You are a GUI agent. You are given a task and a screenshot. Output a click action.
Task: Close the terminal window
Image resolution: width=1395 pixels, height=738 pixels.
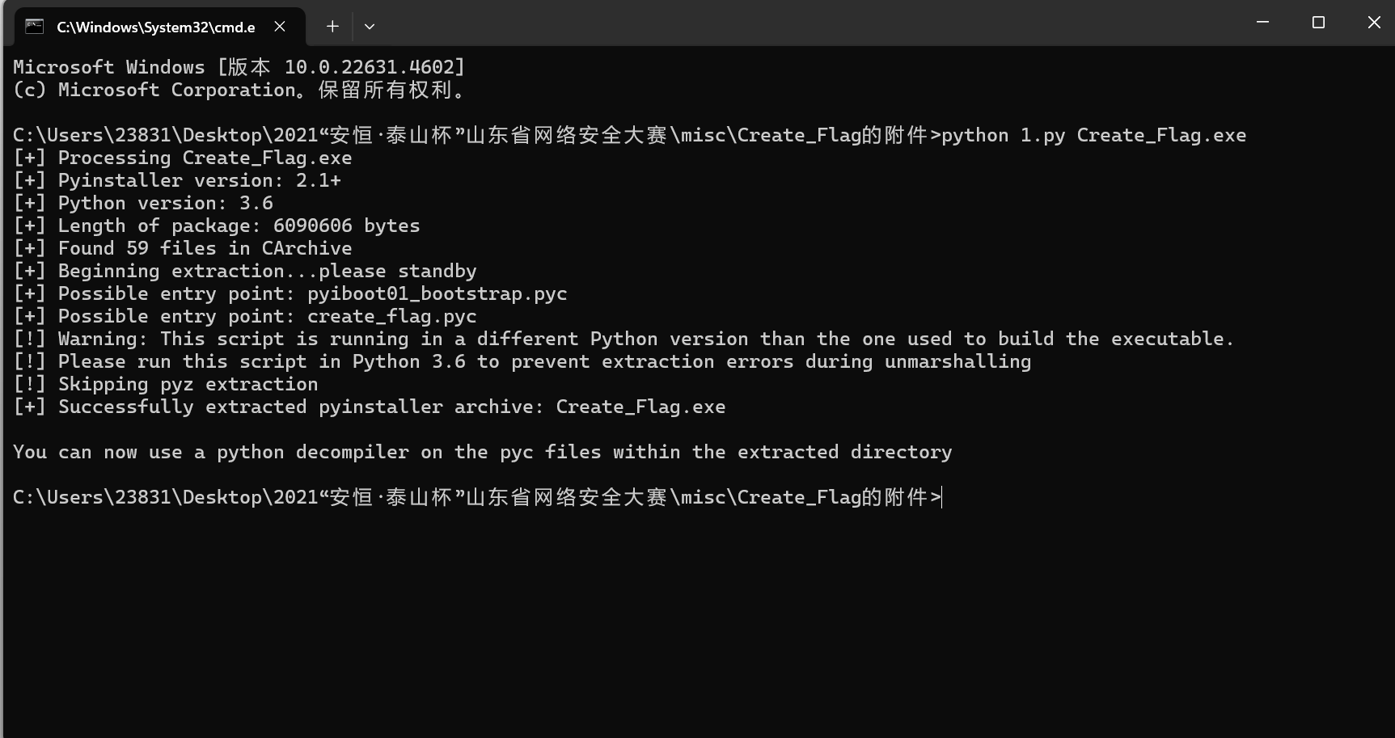[1373, 23]
